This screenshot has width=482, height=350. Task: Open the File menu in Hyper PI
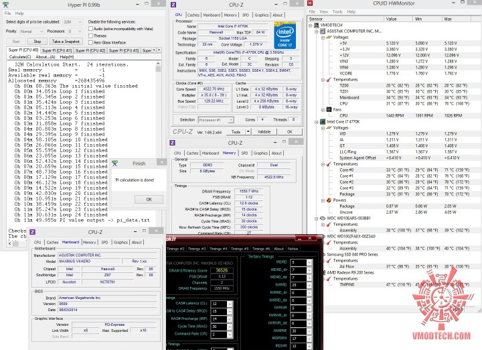pos(7,13)
